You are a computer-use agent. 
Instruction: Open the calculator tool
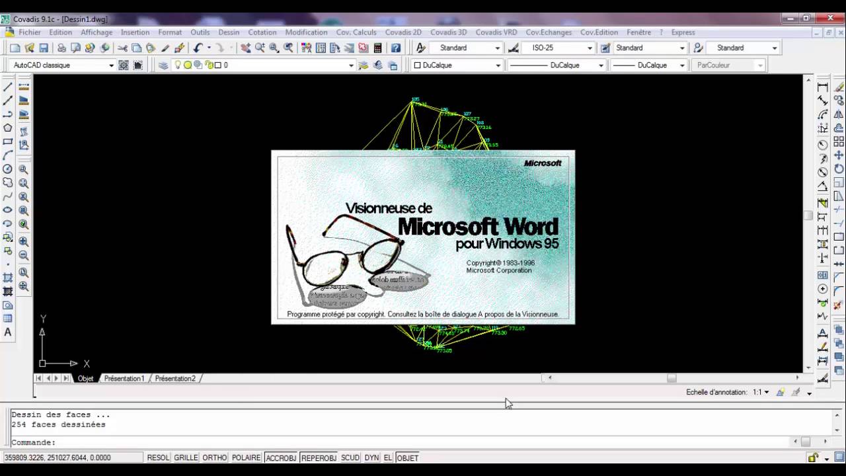[x=378, y=48]
